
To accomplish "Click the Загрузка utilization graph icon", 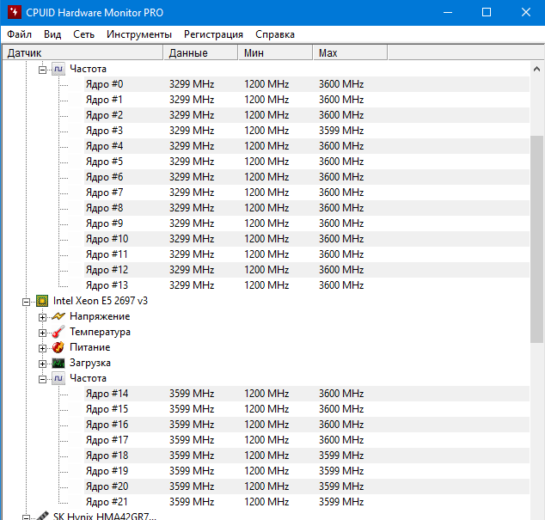I will 58,363.
